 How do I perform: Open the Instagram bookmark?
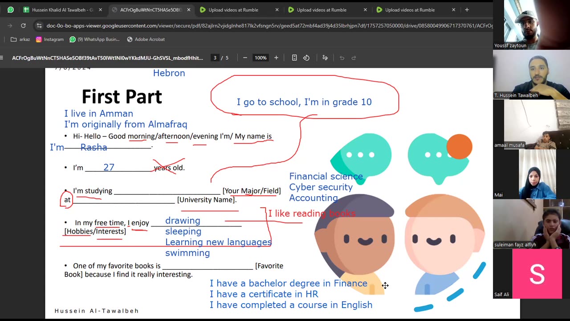[50, 39]
